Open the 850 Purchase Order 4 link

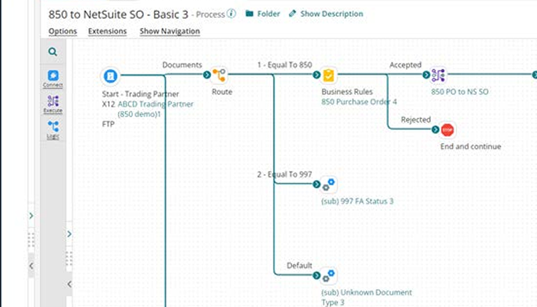pyautogui.click(x=359, y=102)
